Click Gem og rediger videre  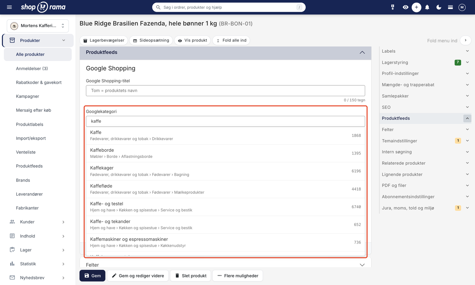138,276
